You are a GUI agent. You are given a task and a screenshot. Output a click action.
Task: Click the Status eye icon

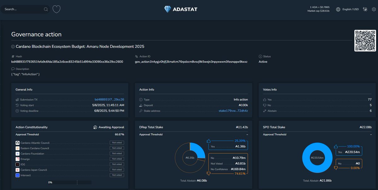[260, 56]
